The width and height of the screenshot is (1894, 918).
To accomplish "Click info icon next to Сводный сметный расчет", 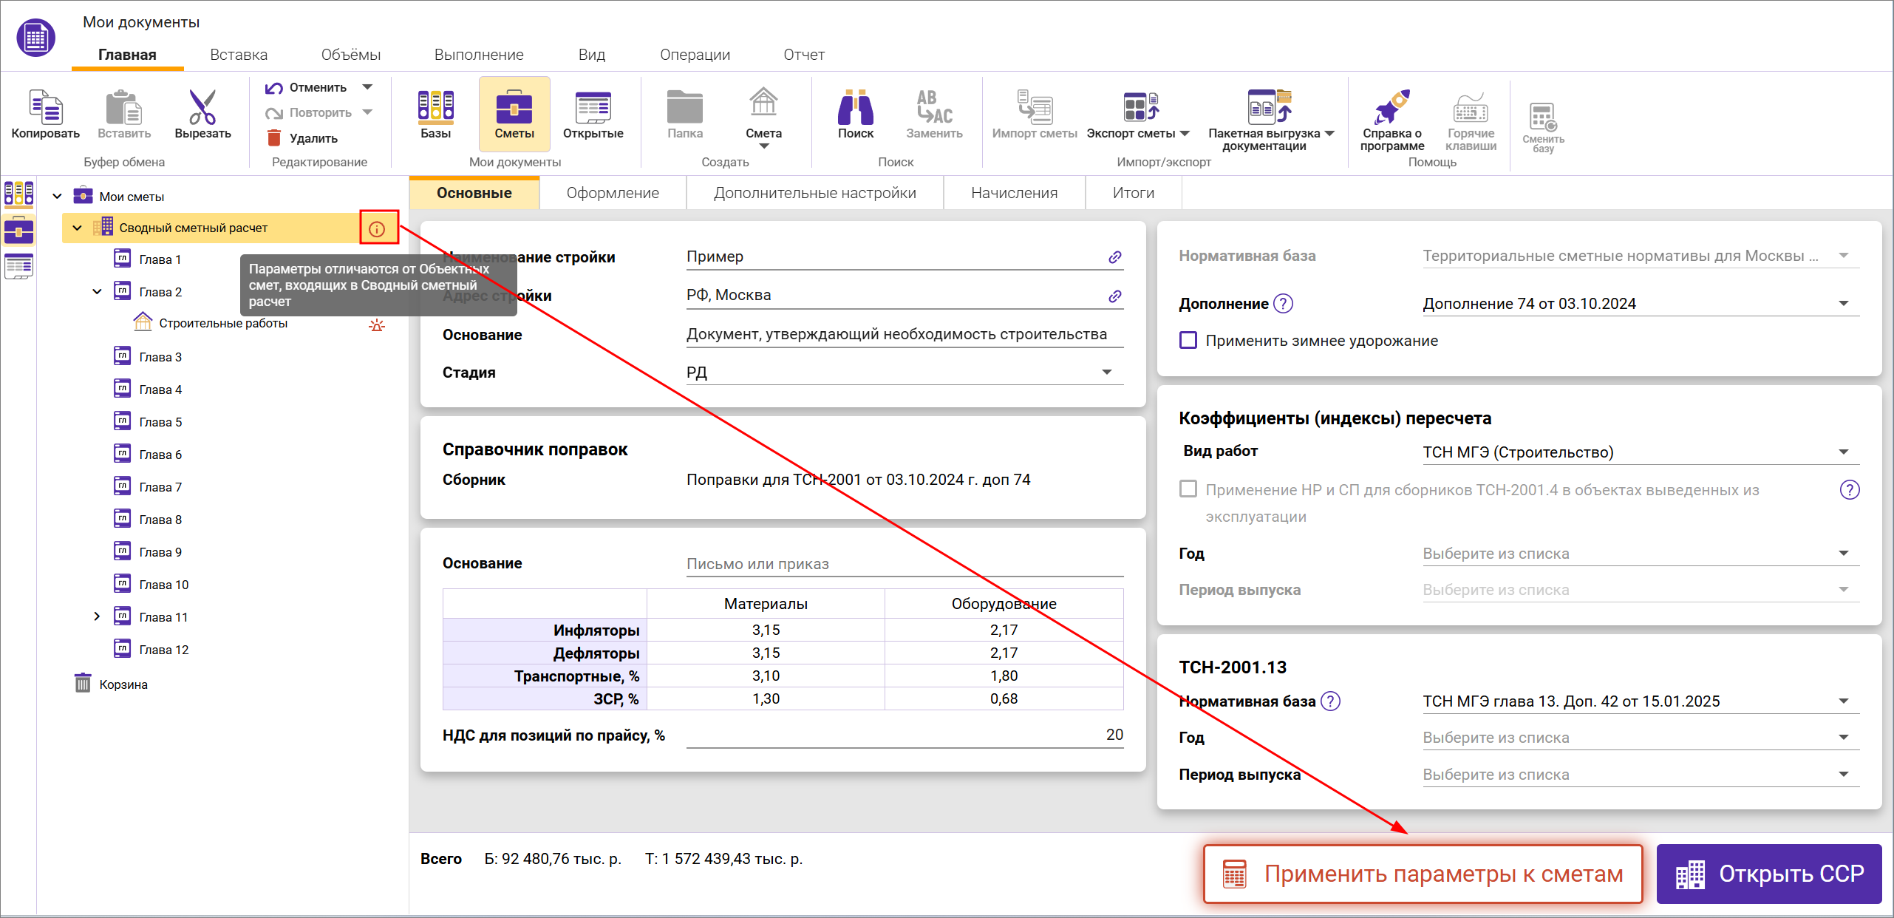I will click(x=378, y=228).
